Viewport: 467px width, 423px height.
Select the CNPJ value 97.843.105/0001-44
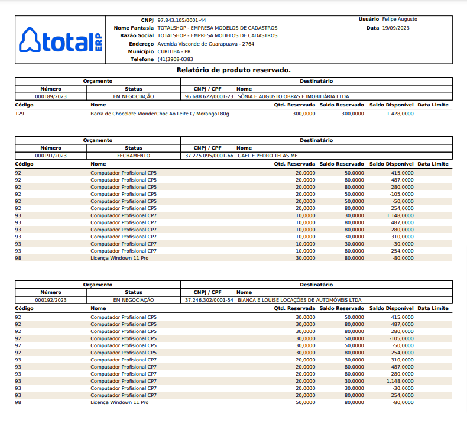click(181, 20)
